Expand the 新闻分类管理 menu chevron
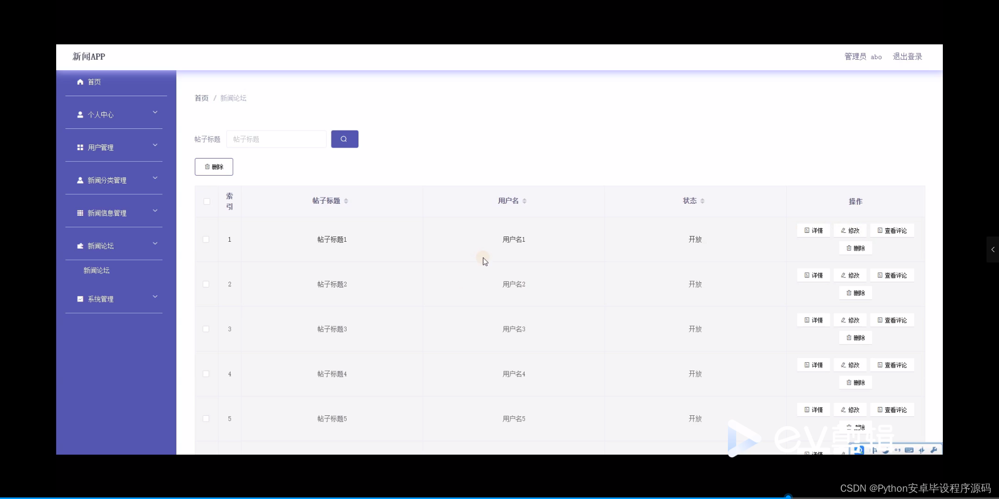Image resolution: width=999 pixels, height=499 pixels. click(155, 178)
